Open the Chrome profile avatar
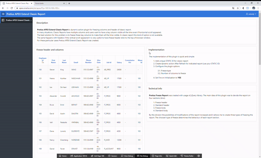This screenshot has height=158, width=261. tap(253, 8)
